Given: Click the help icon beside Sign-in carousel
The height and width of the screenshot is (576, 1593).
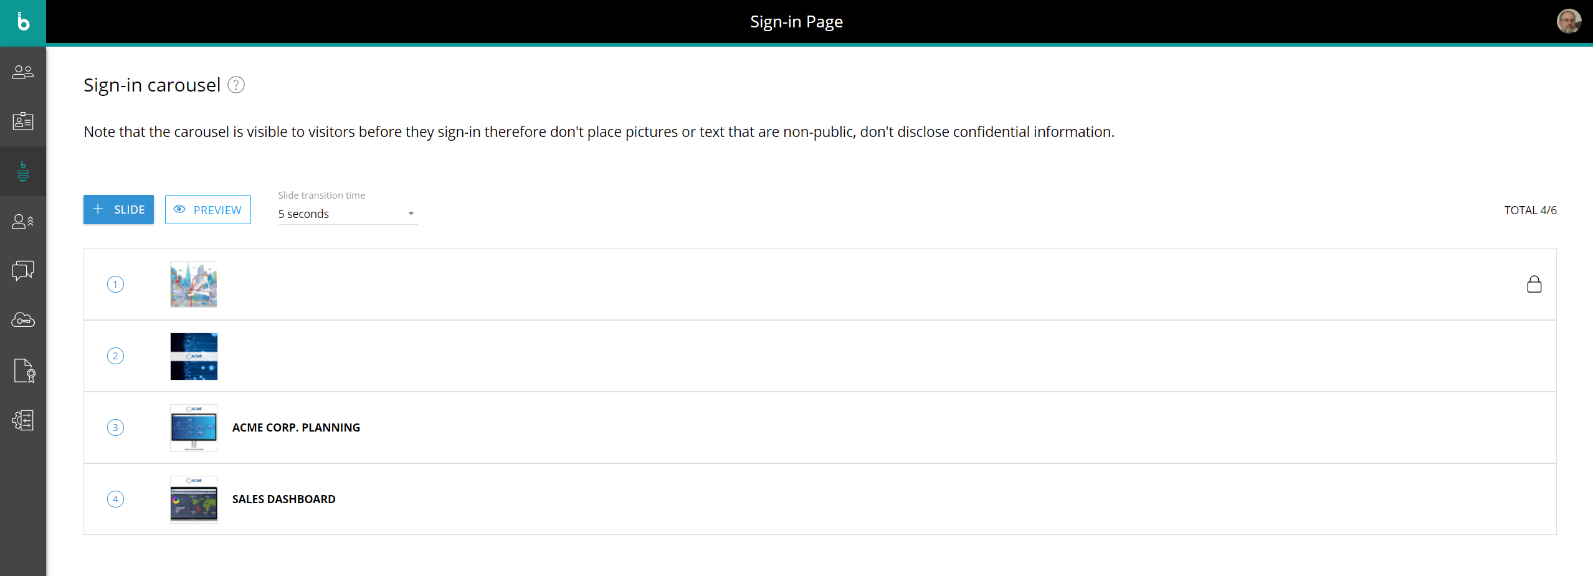Looking at the screenshot, I should click(236, 85).
